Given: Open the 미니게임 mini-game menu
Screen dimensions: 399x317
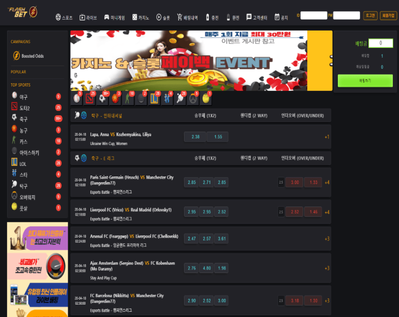Looking at the screenshot, I should 115,18.
